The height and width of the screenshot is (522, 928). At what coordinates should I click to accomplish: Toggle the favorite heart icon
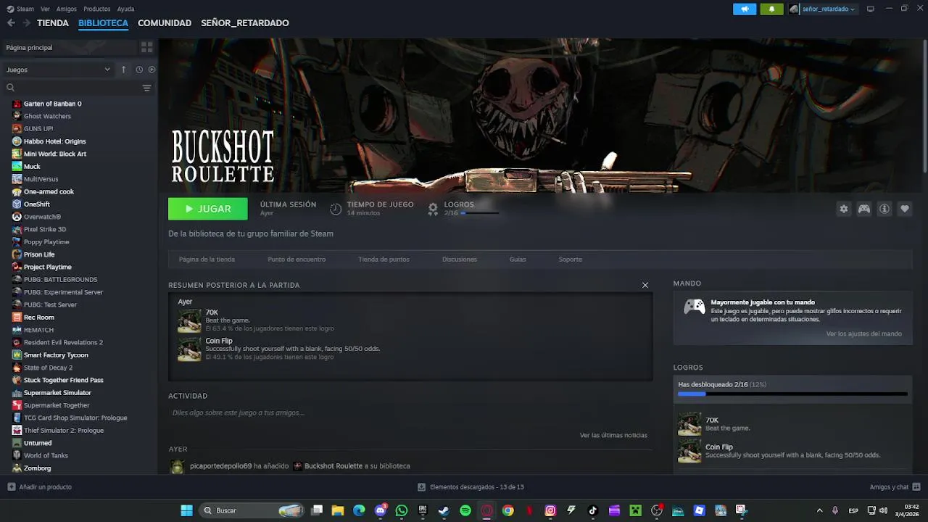click(905, 209)
